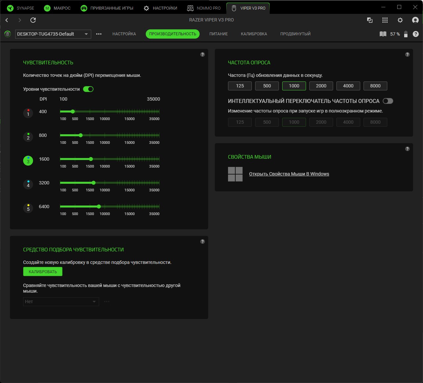This screenshot has width=423, height=383.
Task: Open Свойства мыши в Windows link
Action: coord(289,174)
